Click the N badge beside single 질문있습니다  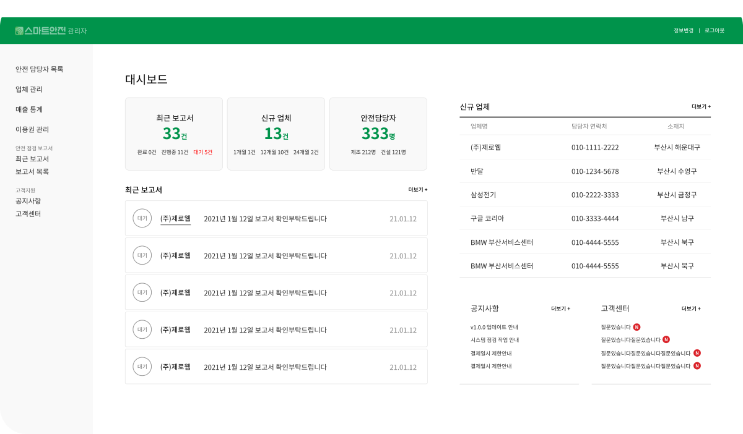click(637, 327)
